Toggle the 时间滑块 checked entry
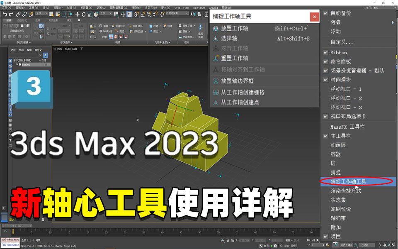 click(326, 80)
